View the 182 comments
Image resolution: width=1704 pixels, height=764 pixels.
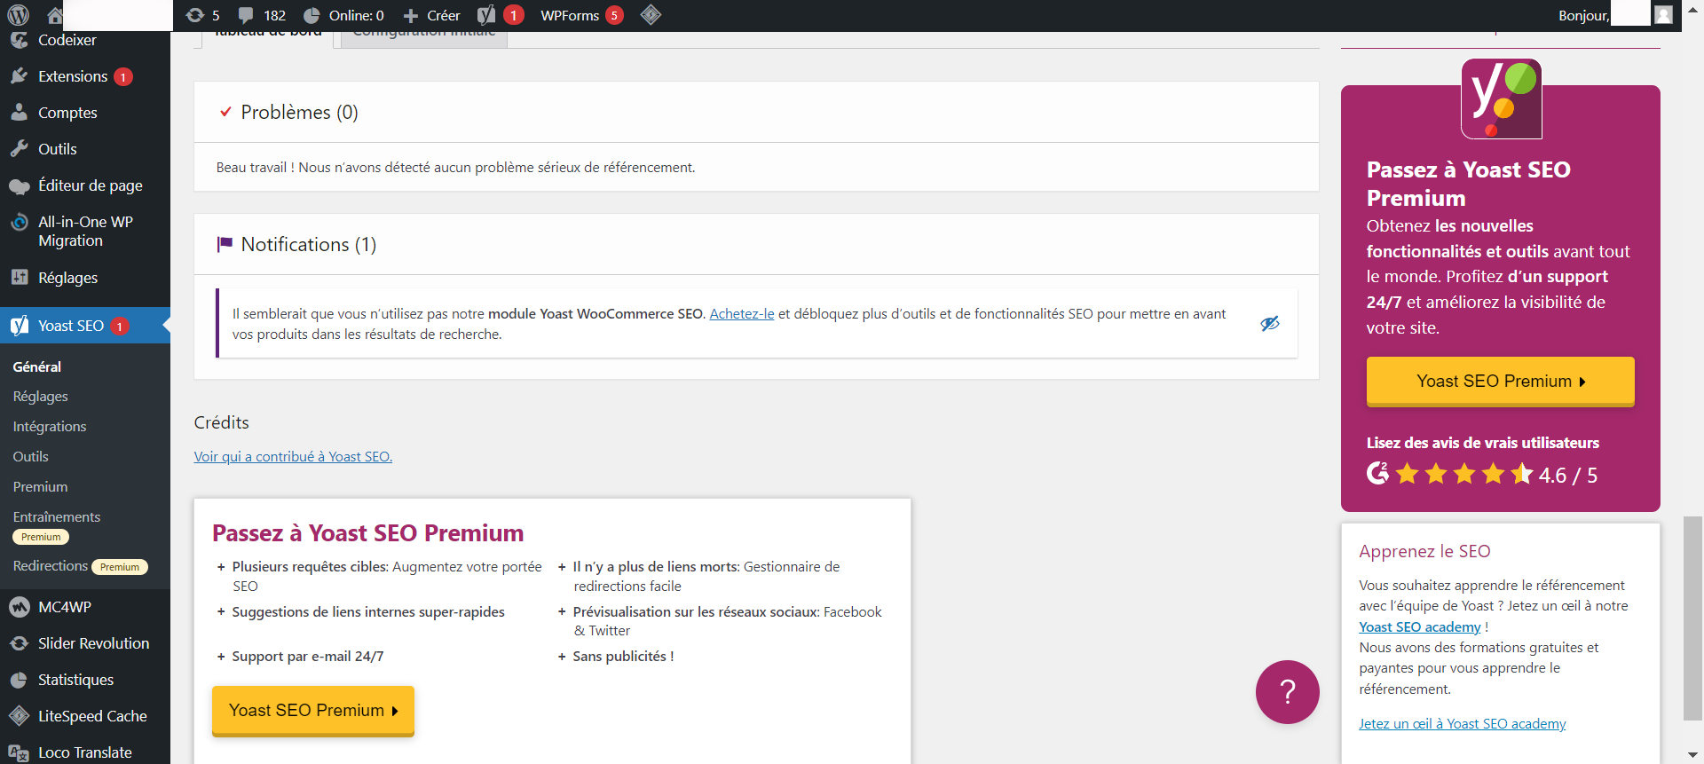(x=263, y=15)
